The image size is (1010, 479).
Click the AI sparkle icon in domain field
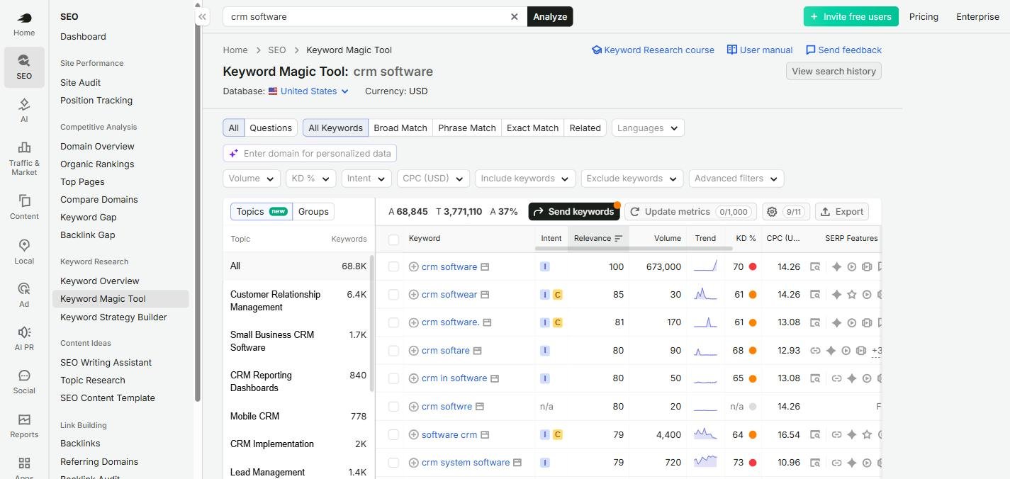click(x=233, y=153)
